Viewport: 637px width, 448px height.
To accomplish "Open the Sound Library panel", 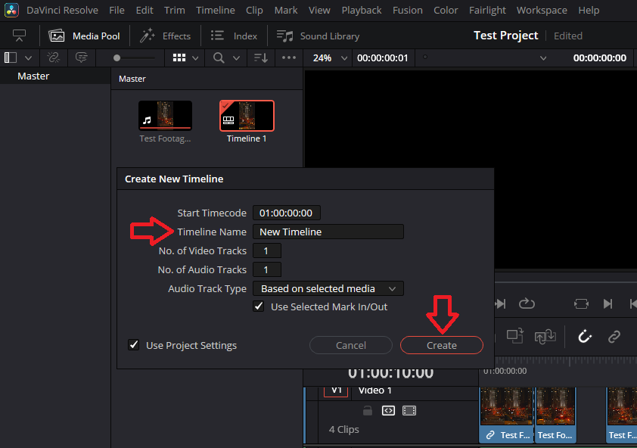I will click(318, 36).
